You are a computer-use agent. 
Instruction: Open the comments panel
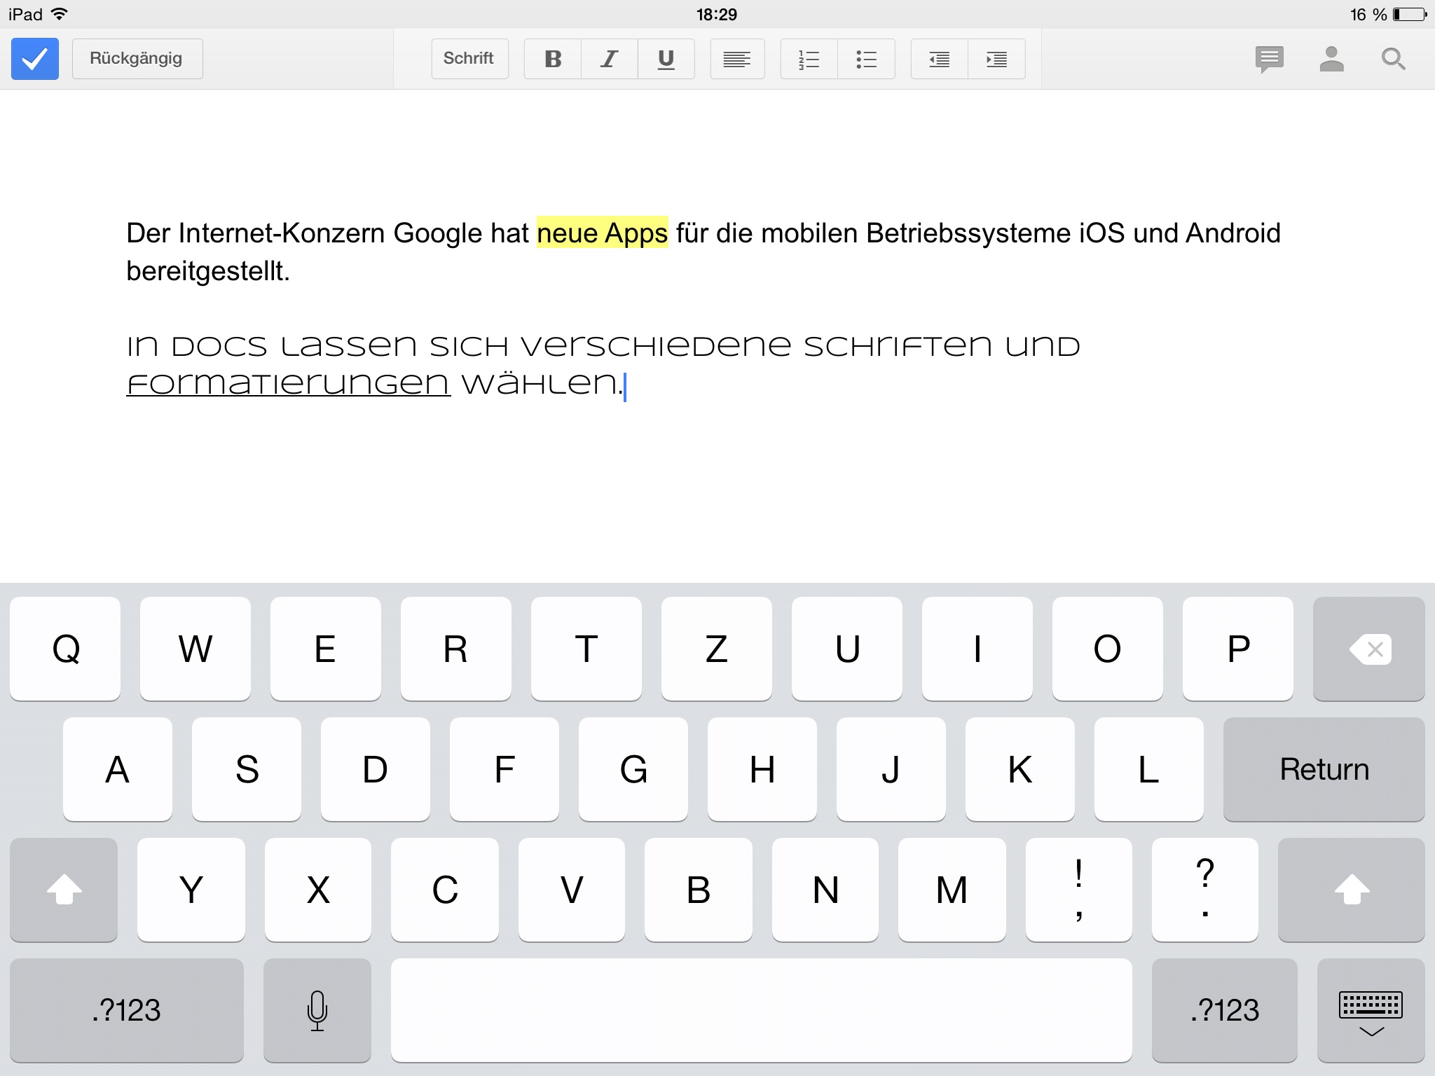1270,60
